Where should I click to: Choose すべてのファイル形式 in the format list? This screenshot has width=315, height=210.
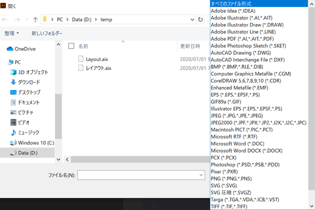click(259, 4)
